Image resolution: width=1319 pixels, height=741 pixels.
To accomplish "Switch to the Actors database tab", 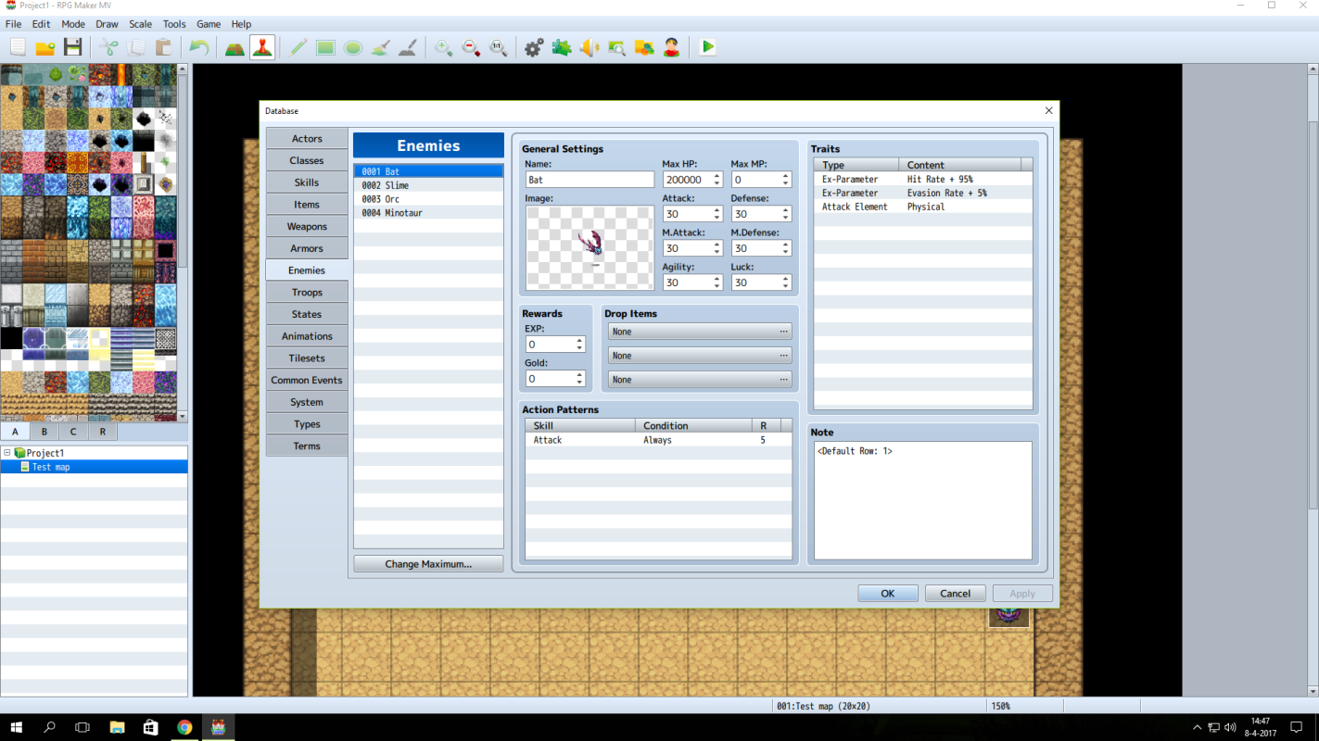I will click(x=307, y=139).
